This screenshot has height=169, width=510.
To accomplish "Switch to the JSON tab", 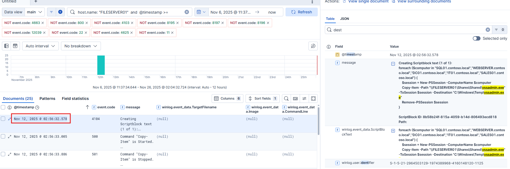I will pos(344,19).
